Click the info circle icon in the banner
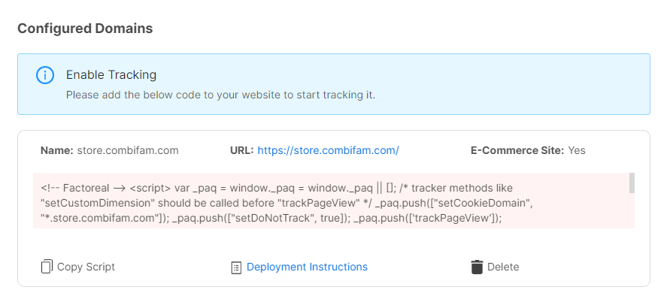The width and height of the screenshot is (667, 302). pos(44,76)
